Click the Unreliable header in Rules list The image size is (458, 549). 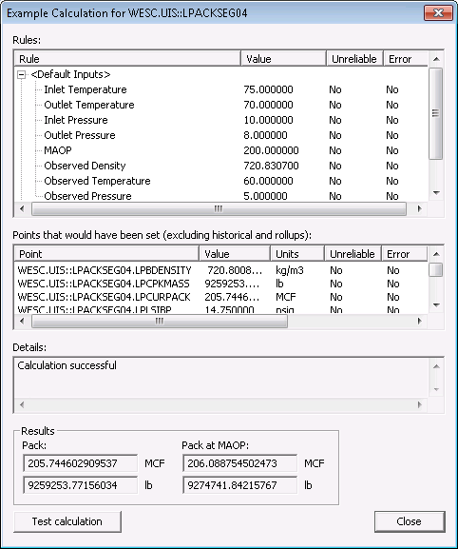[354, 58]
